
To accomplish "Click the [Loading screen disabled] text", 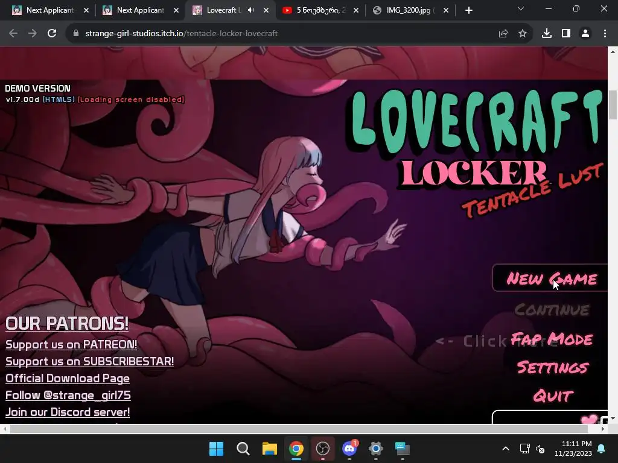I will click(x=131, y=99).
